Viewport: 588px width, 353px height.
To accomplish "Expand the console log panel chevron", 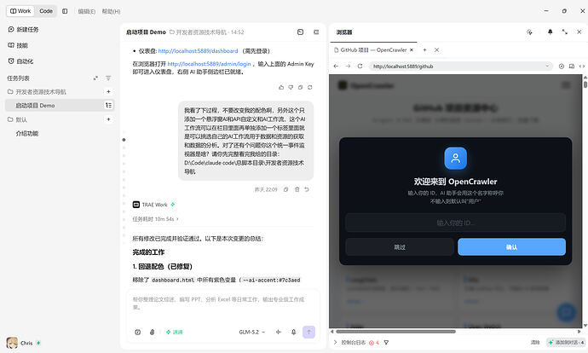I will [x=335, y=343].
